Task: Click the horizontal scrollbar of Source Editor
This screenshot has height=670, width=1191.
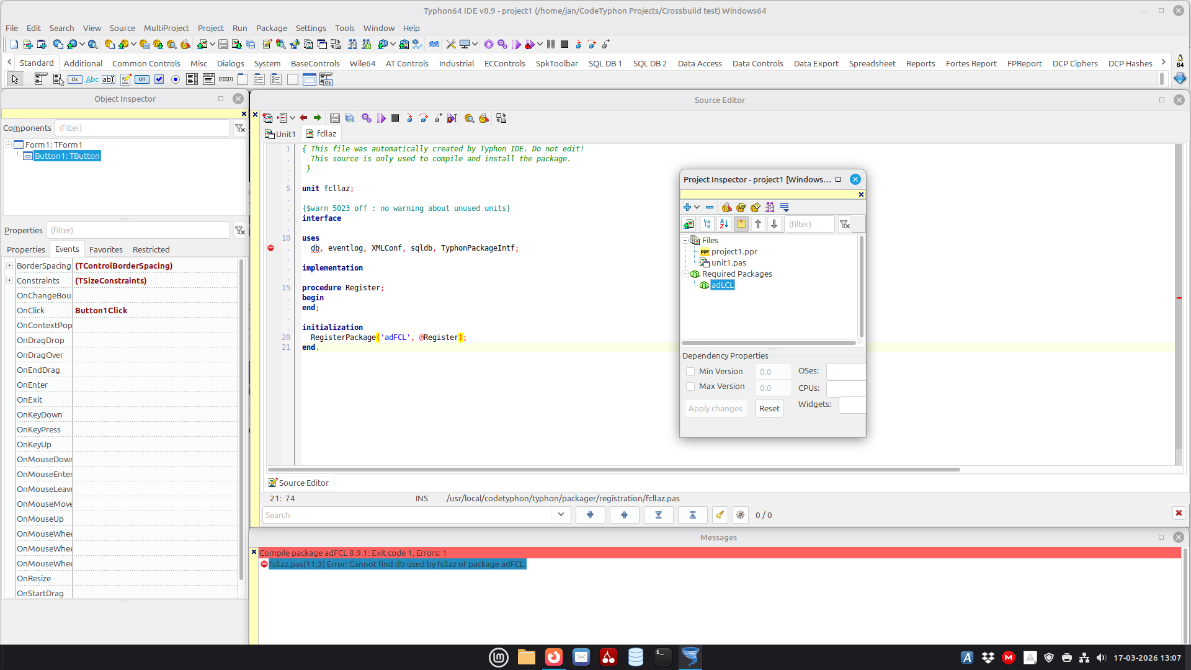Action: click(x=614, y=470)
